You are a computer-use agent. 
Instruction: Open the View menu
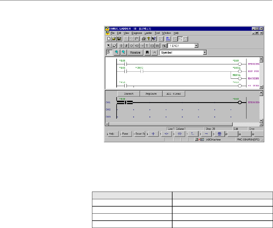pyautogui.click(x=126, y=33)
